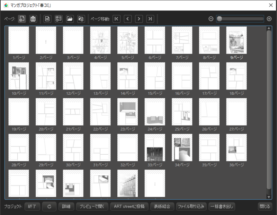Open the single page document icon
The image size is (277, 215).
47,19
